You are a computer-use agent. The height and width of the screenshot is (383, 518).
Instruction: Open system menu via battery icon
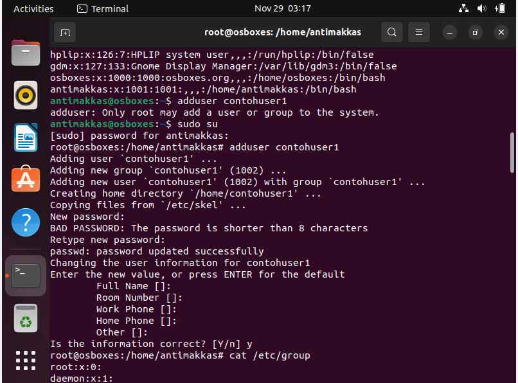pos(500,8)
